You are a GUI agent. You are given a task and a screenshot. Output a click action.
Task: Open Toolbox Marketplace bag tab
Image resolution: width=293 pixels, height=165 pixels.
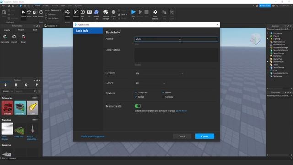click(5, 85)
